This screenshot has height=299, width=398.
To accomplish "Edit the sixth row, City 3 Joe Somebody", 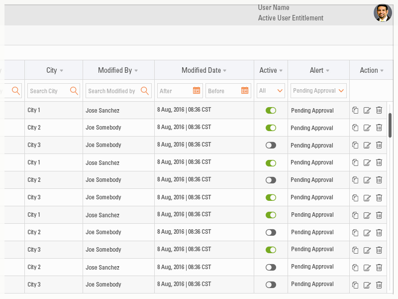I will (x=367, y=197).
